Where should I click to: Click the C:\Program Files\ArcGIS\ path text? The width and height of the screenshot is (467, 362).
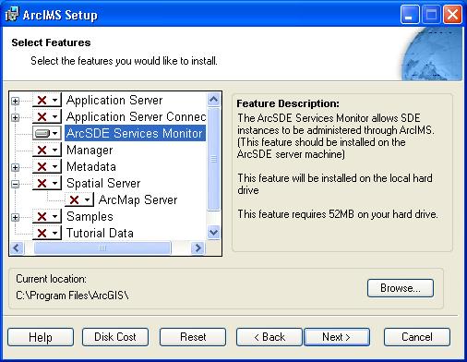[x=72, y=296]
